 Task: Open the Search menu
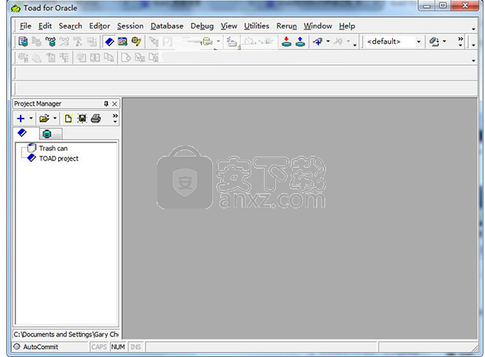tap(71, 26)
